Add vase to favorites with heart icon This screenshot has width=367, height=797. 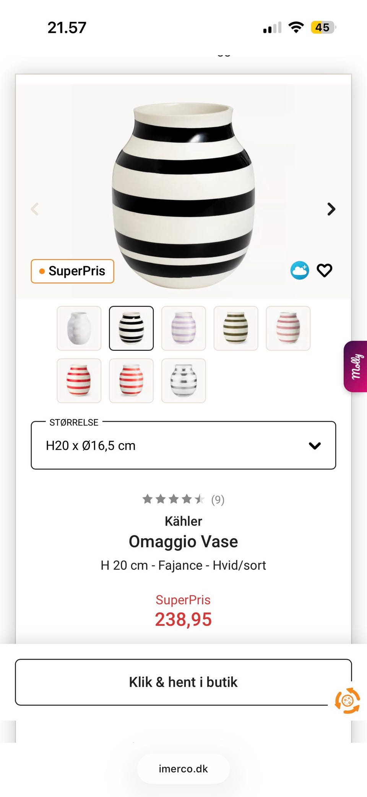point(325,271)
